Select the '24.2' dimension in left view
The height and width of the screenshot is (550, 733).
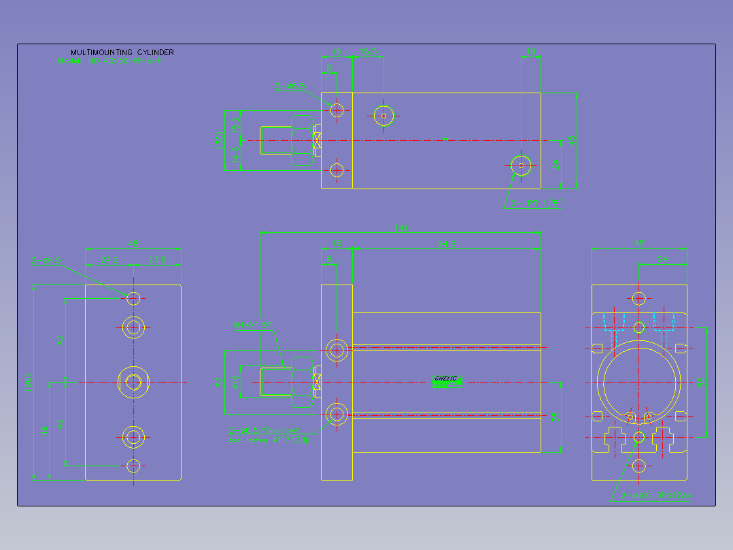(x=109, y=260)
